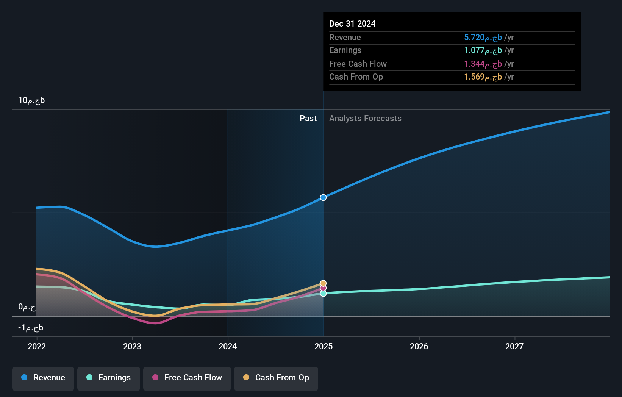The height and width of the screenshot is (397, 622).
Task: Select the Cash From Op orange data point
Action: coord(323,283)
